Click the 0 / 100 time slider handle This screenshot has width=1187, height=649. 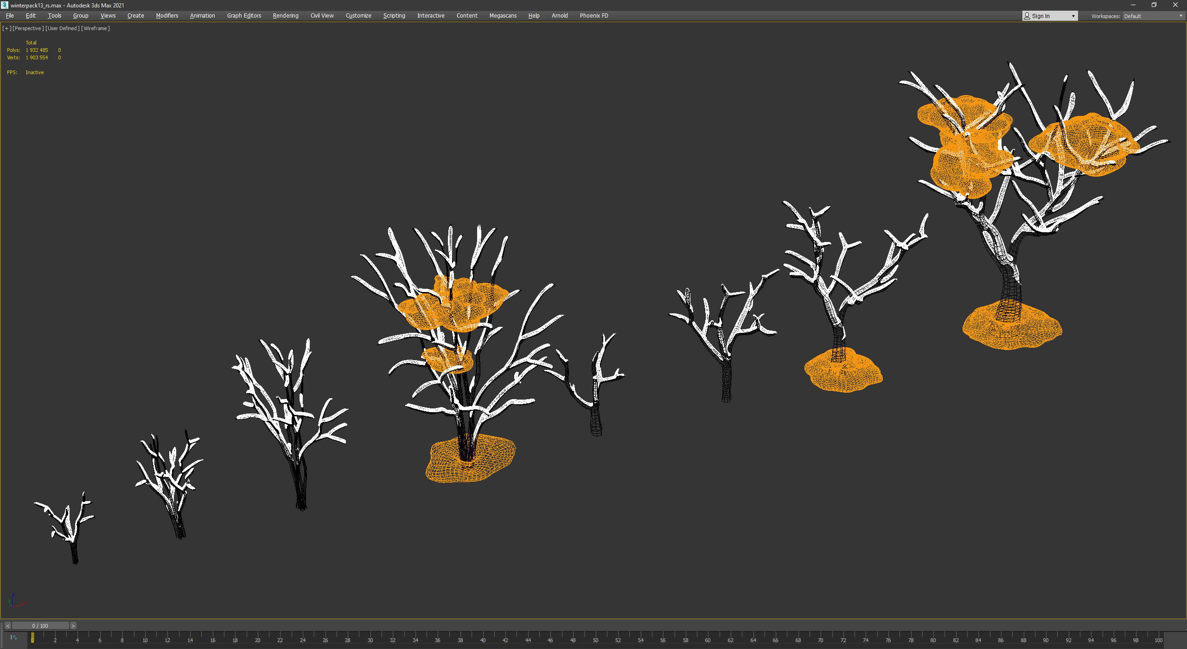tap(40, 626)
